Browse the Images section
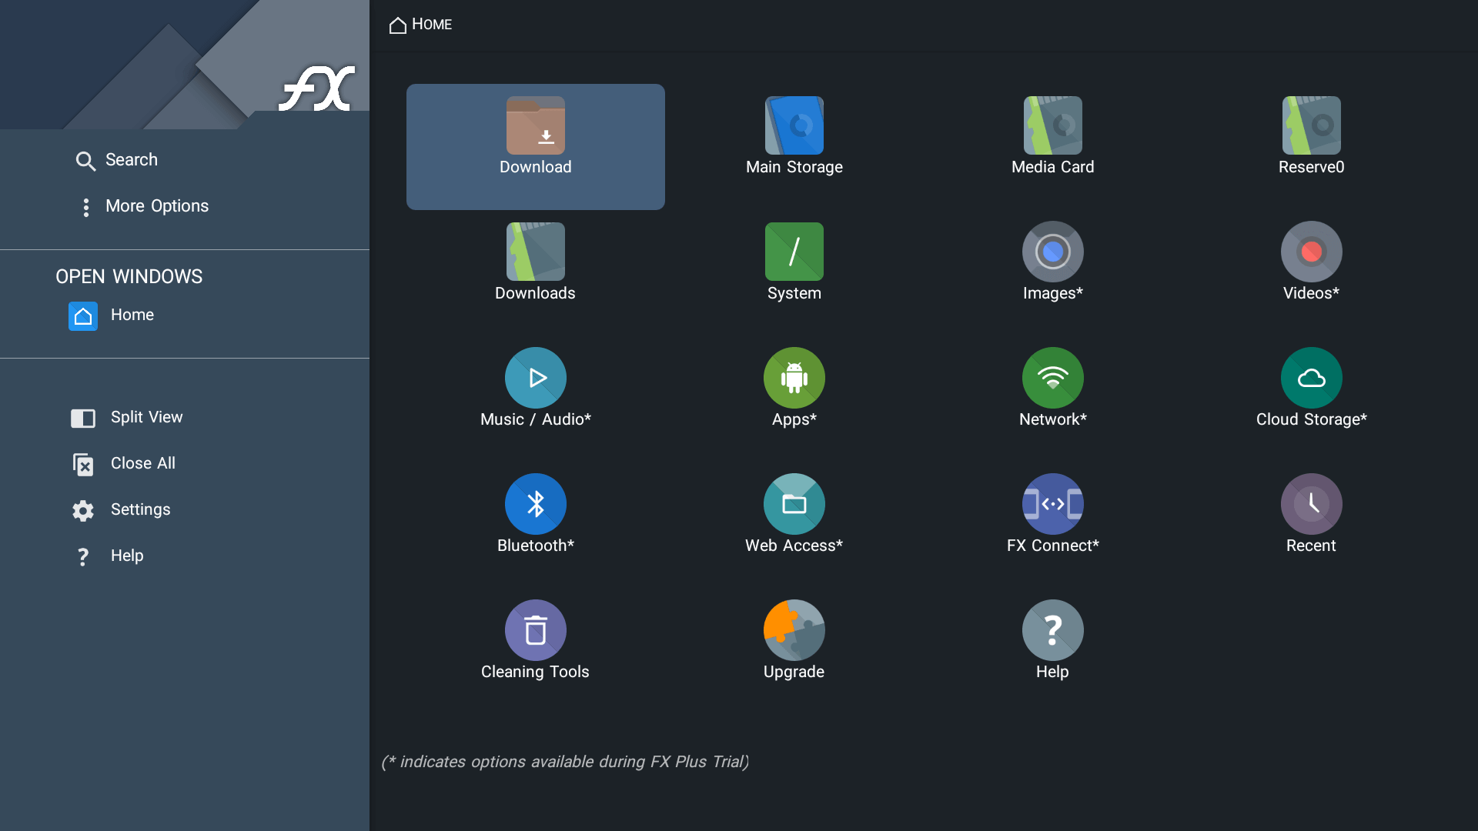Viewport: 1478px width, 831px height. click(x=1052, y=262)
